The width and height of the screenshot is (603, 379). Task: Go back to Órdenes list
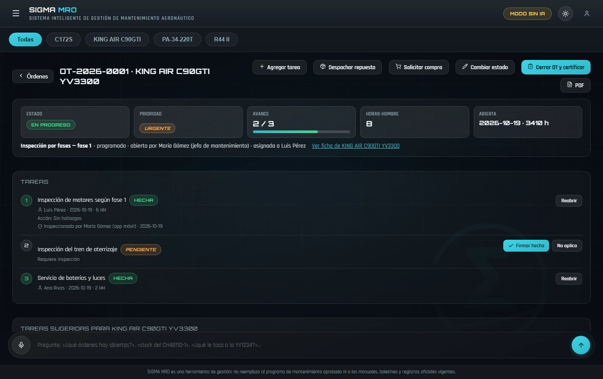33,76
